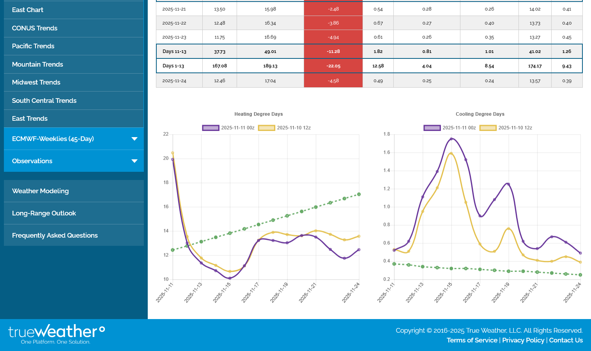Screen dimensions: 591x351
Task: Click the Terms of Service link
Action: 472,340
